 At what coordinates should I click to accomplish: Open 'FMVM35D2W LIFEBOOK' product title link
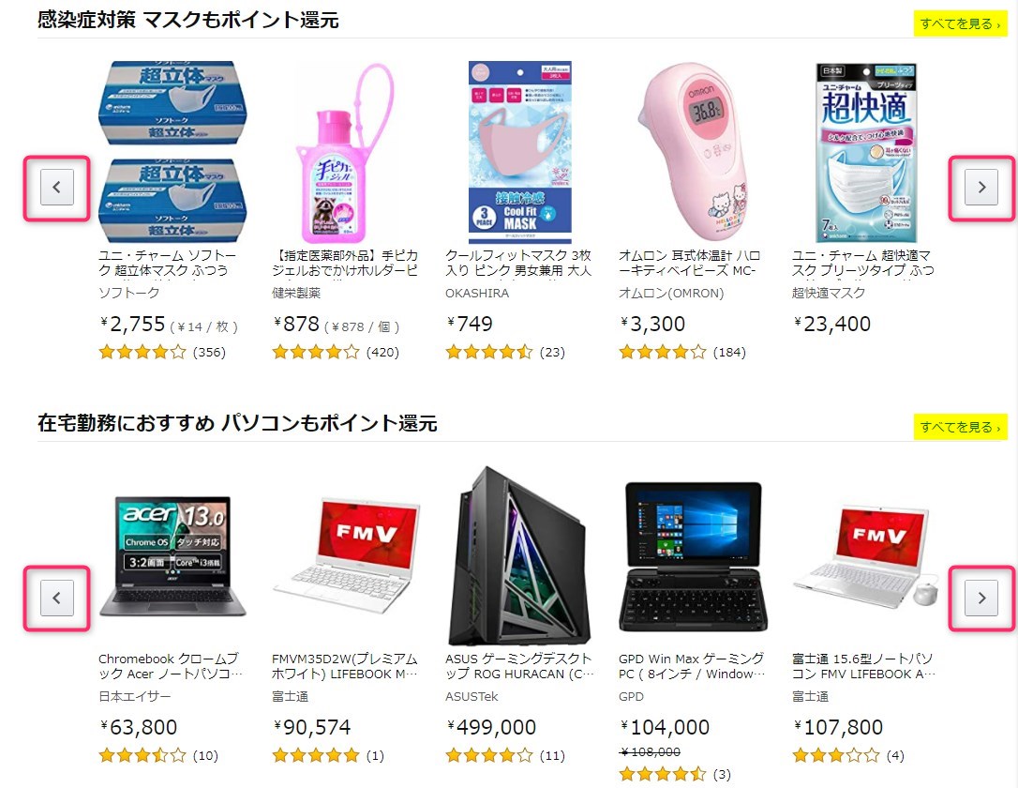coord(344,667)
